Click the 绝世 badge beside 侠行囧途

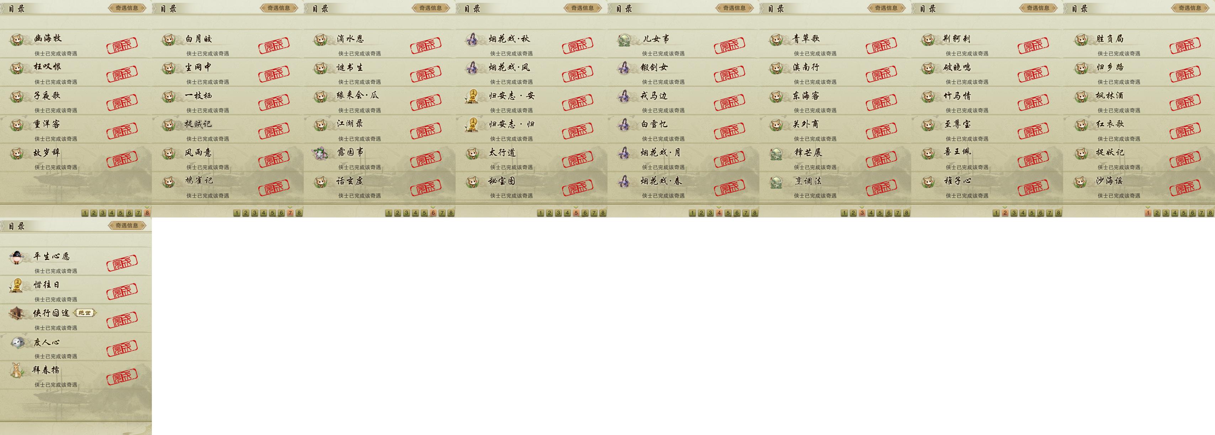(x=85, y=313)
